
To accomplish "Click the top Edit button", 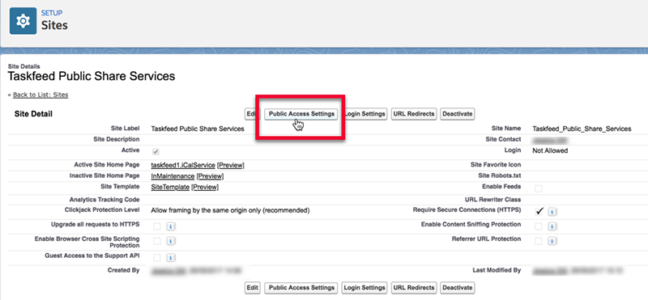I will point(252,114).
